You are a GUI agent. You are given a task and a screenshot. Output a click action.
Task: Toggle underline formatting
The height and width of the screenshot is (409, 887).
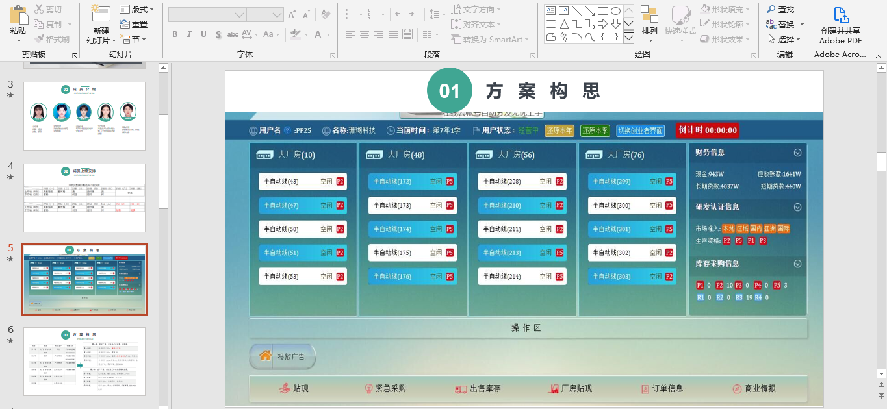click(203, 34)
